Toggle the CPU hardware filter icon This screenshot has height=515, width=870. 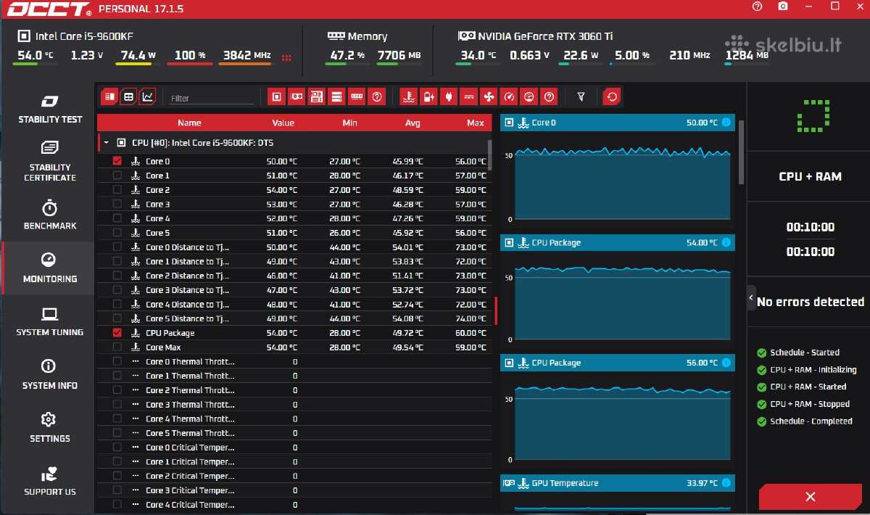click(277, 96)
